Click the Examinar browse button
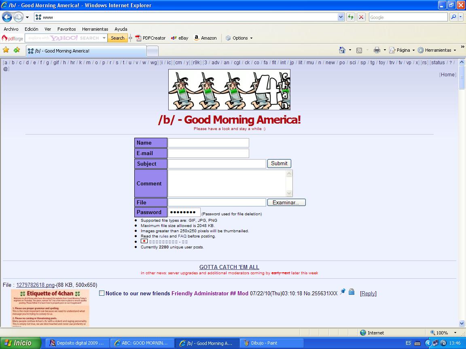The width and height of the screenshot is (466, 349). [x=286, y=202]
